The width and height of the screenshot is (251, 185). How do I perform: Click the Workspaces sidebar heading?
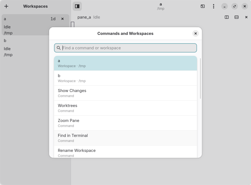(x=35, y=6)
